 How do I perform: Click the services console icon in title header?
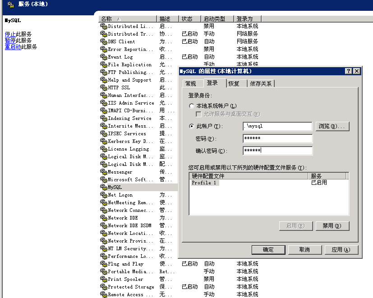[11, 5]
